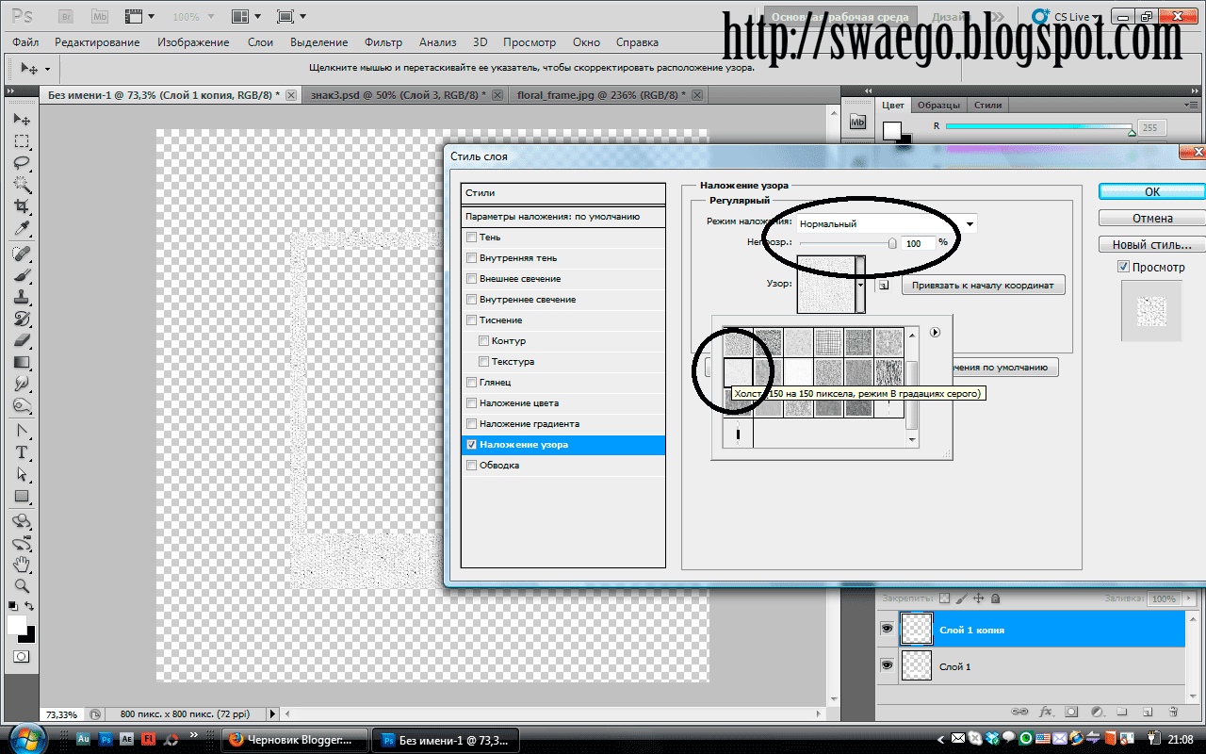The height and width of the screenshot is (754, 1206).
Task: Open the Файл menu
Action: [x=25, y=42]
